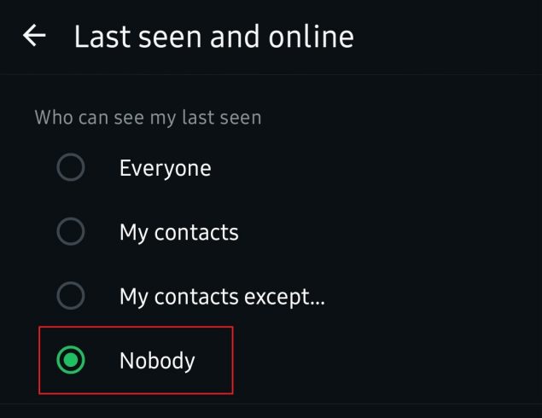The image size is (542, 418).
Task: Click the words last seen in section heading
Action: [222, 117]
